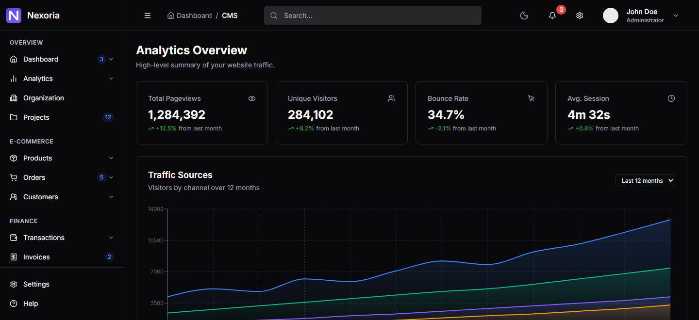Expand the Dashboard submenu chevron
Image resolution: width=699 pixels, height=320 pixels.
coord(111,59)
